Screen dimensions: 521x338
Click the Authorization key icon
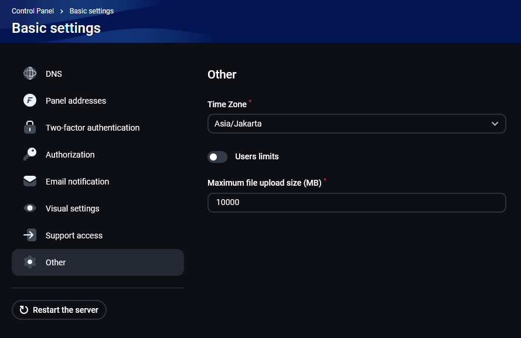(30, 155)
